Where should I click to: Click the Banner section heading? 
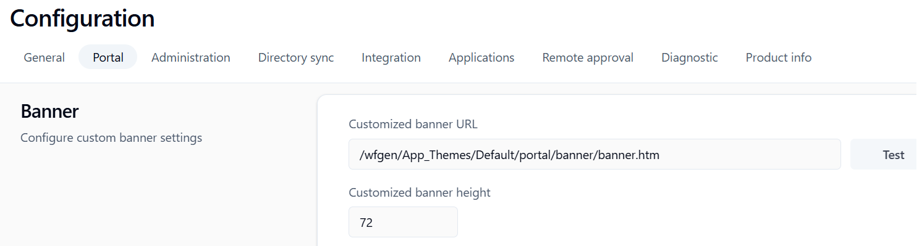[x=49, y=112]
